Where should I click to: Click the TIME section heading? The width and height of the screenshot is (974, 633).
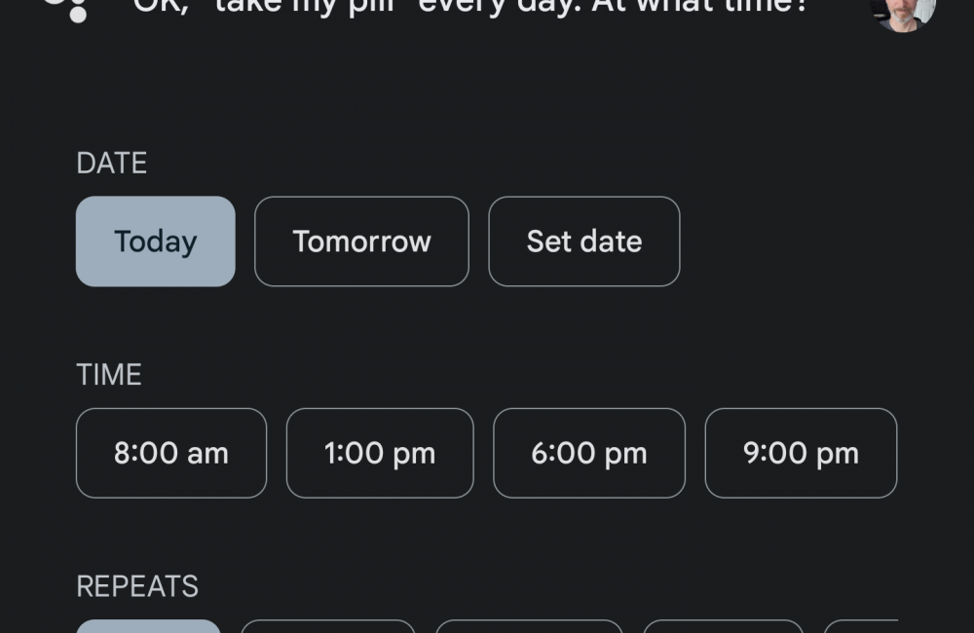pyautogui.click(x=109, y=375)
